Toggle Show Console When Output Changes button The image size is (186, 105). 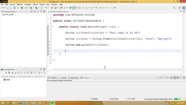click(175, 78)
